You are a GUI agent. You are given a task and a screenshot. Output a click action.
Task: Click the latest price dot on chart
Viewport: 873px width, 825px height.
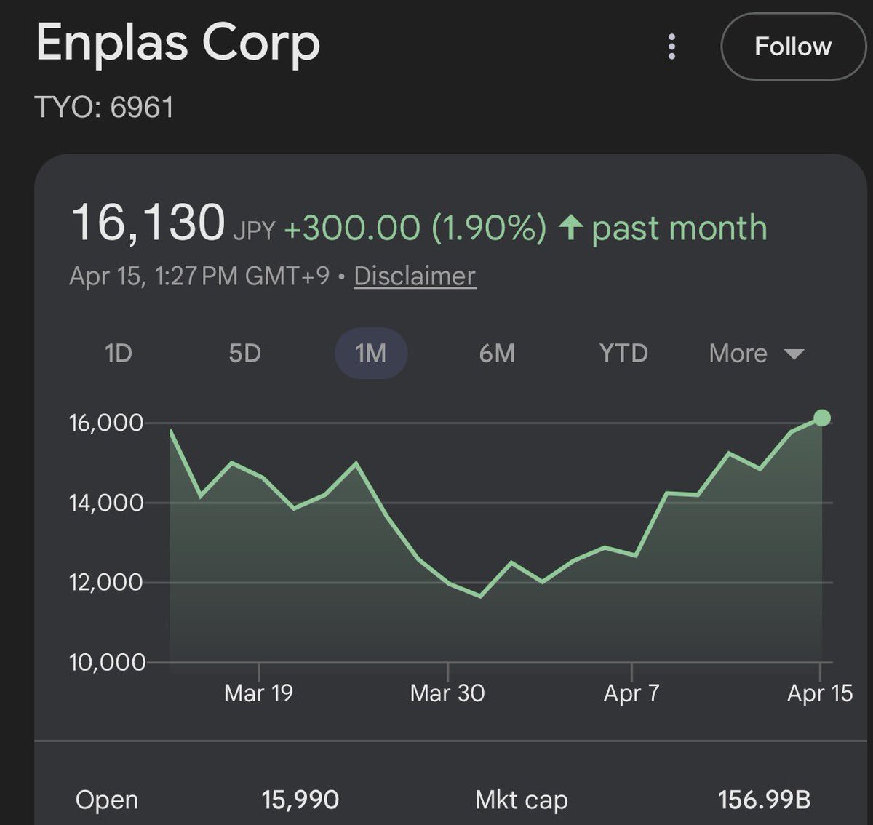(822, 418)
